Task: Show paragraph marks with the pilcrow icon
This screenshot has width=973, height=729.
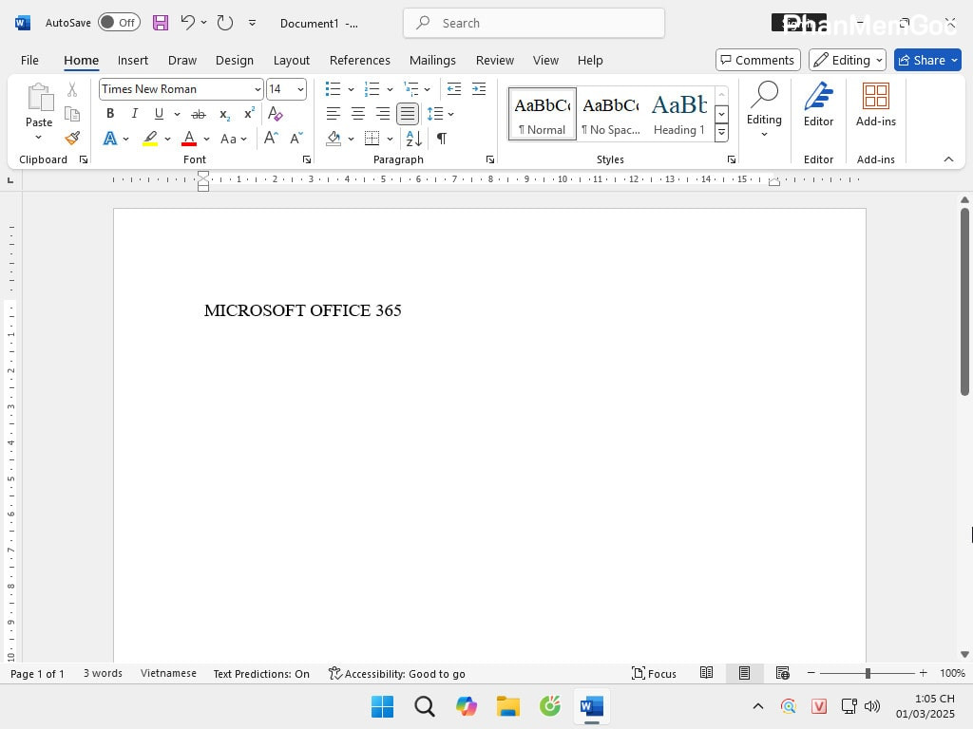Action: [441, 139]
